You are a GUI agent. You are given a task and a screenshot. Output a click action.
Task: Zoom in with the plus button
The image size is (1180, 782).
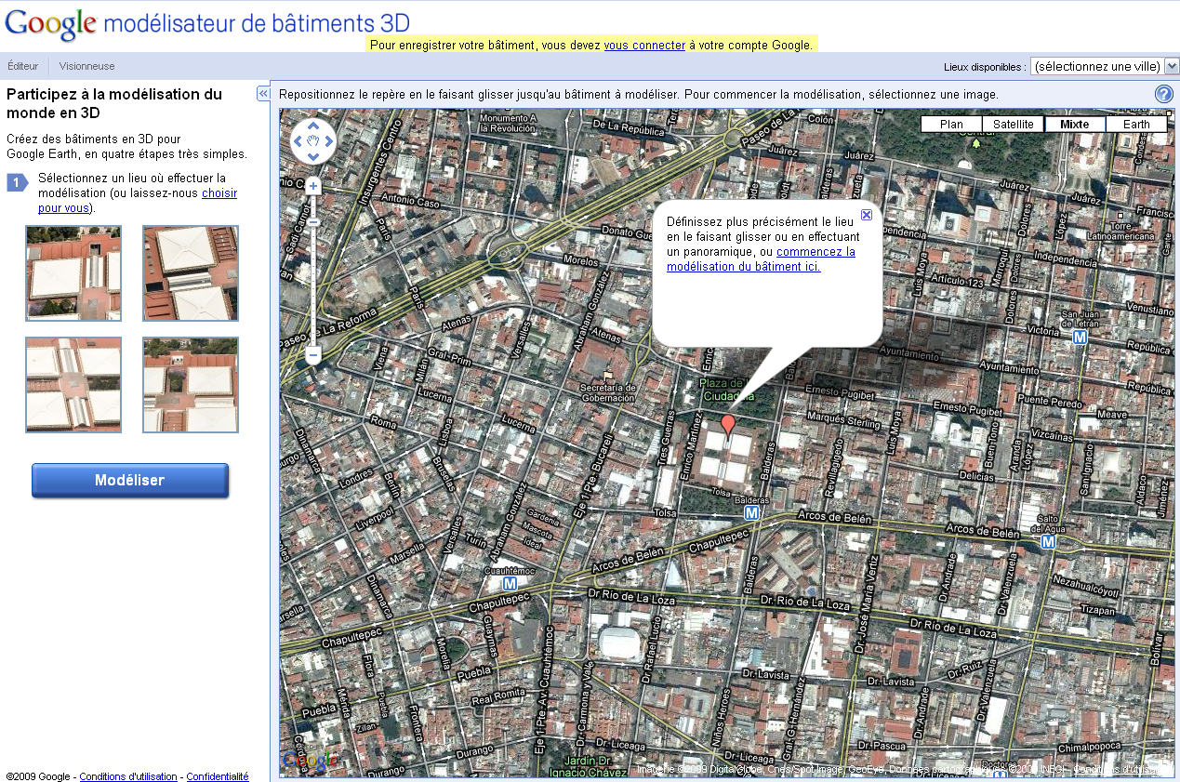[x=313, y=186]
